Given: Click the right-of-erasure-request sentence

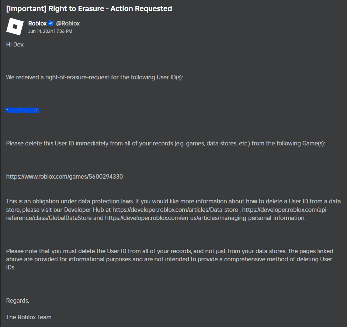Looking at the screenshot, I should pos(94,77).
